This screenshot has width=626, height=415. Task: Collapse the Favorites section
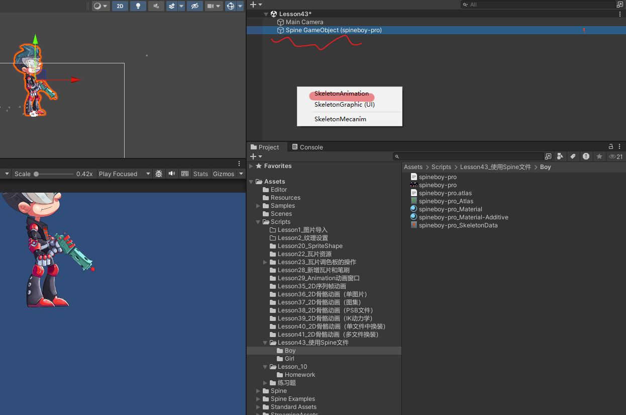pos(251,166)
